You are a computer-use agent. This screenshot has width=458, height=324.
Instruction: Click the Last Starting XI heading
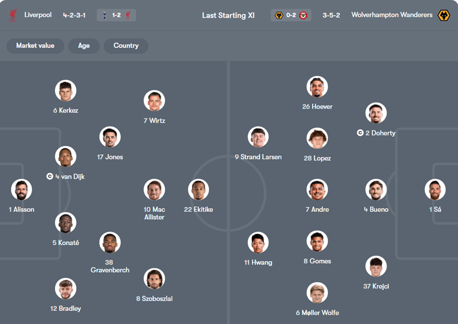(x=228, y=15)
